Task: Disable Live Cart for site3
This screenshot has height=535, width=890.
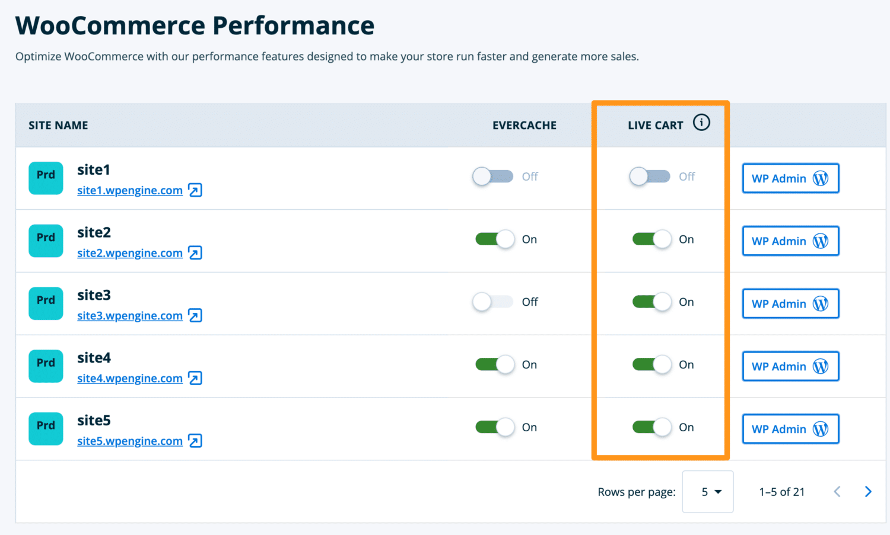Action: pyautogui.click(x=651, y=302)
